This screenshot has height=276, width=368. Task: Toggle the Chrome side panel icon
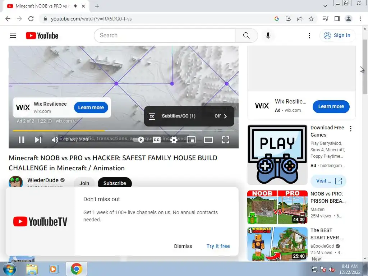pyautogui.click(x=337, y=19)
